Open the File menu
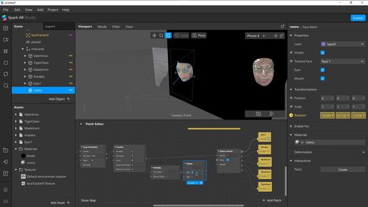Image resolution: width=368 pixels, height=207 pixels. pos(6,10)
